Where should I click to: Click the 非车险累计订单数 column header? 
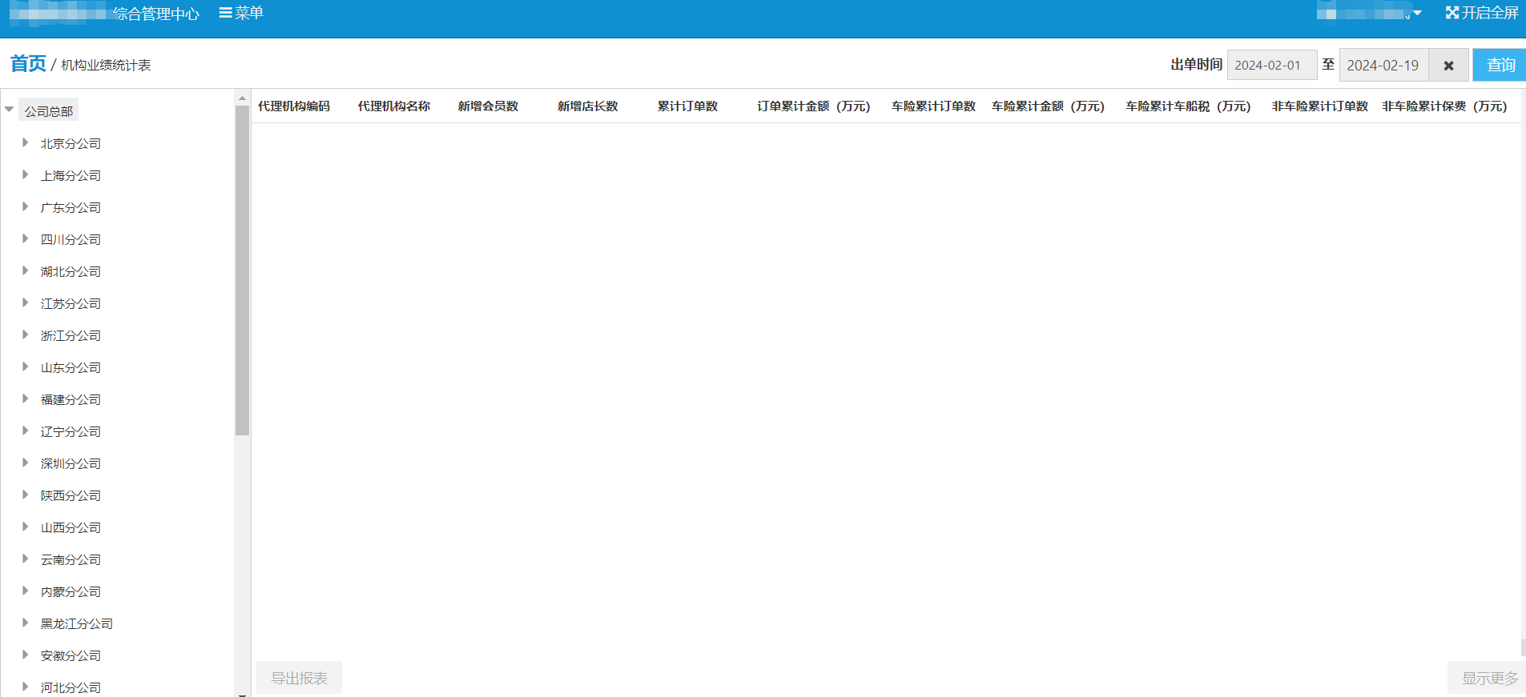[1319, 106]
